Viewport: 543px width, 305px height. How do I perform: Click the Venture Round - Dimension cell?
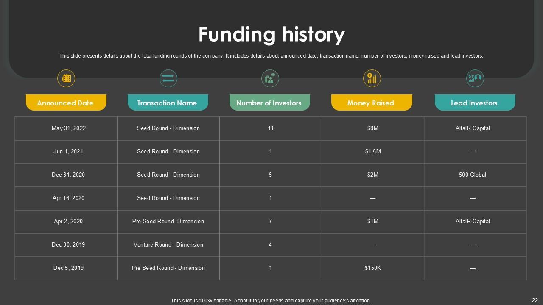(x=168, y=244)
